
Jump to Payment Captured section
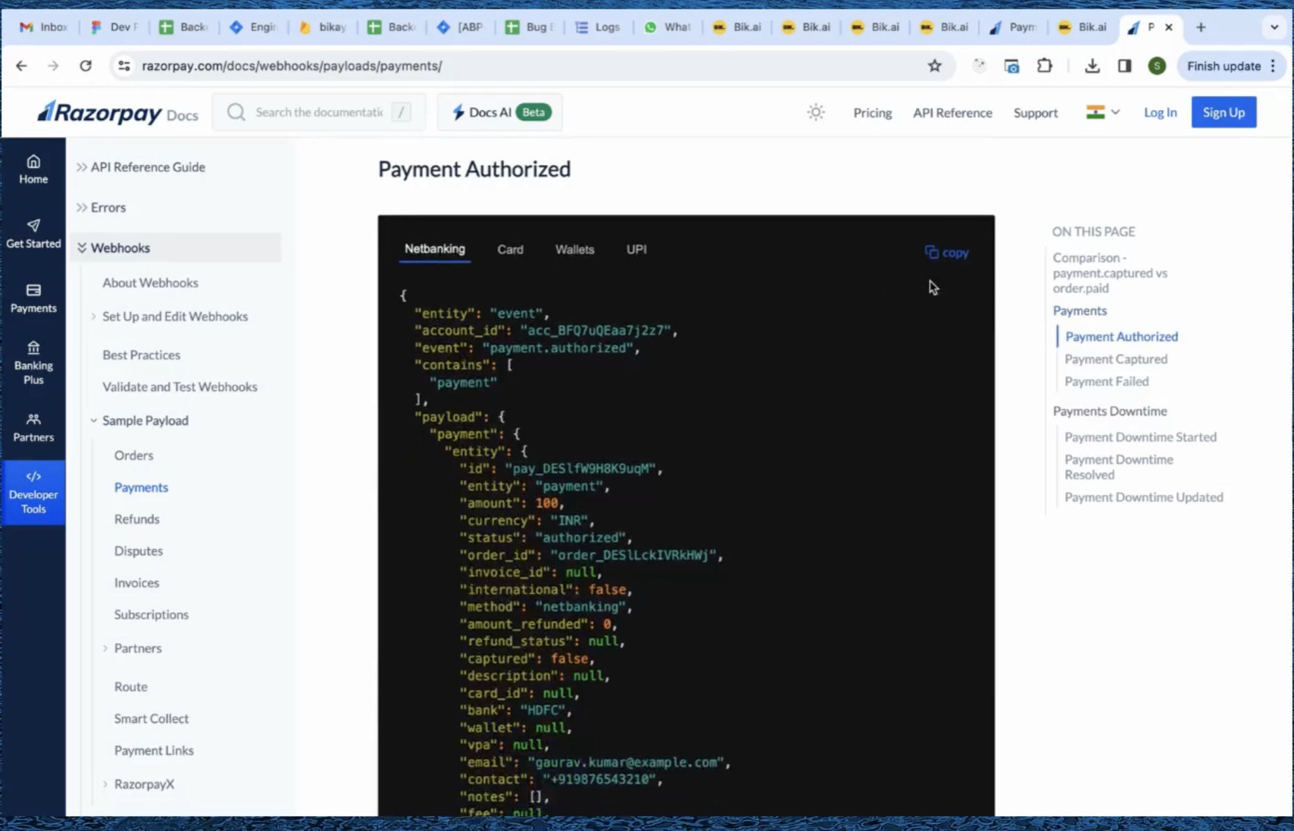pyautogui.click(x=1115, y=359)
